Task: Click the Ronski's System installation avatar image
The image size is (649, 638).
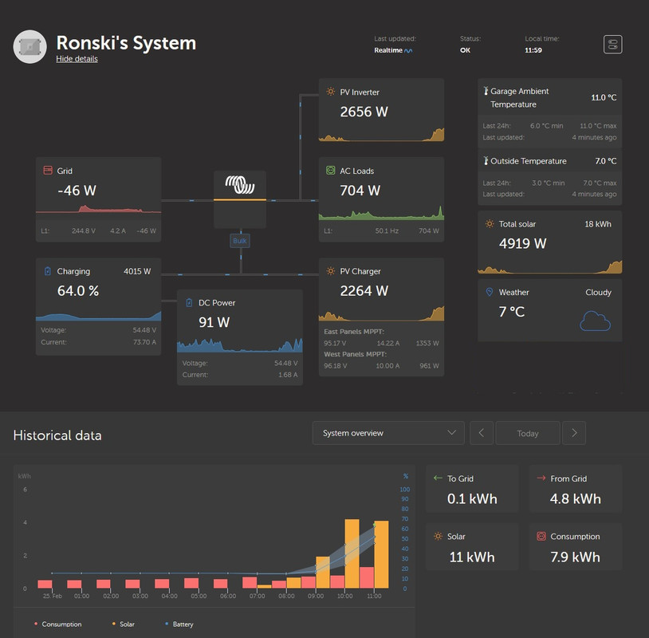Action: pos(29,47)
